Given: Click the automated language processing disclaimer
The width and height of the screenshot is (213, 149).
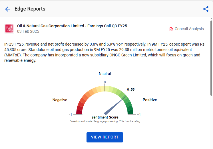Looking at the screenshot, I should [x=105, y=121].
